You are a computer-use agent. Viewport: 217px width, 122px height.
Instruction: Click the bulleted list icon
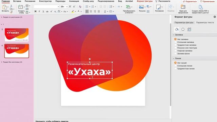pyautogui.click(x=87, y=7)
